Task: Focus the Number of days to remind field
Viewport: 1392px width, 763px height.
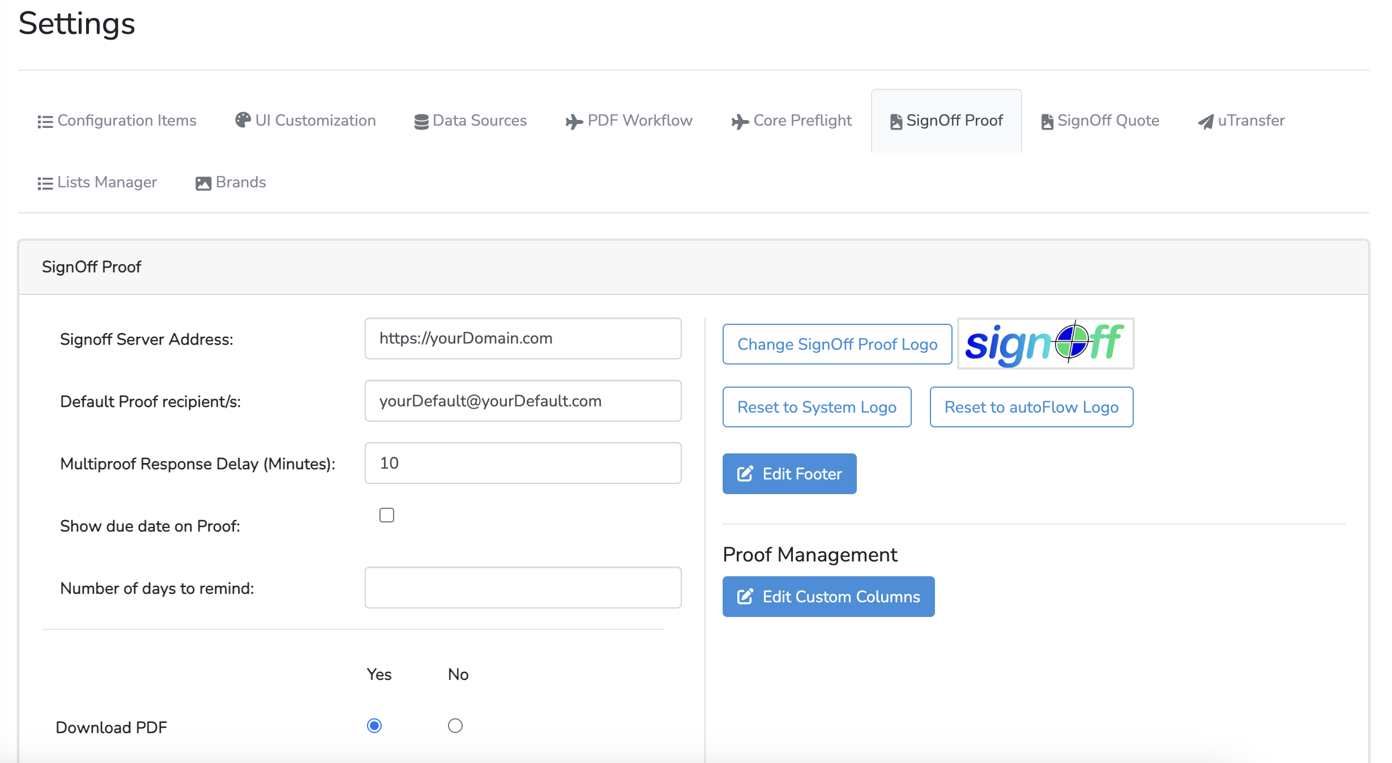Action: [523, 588]
